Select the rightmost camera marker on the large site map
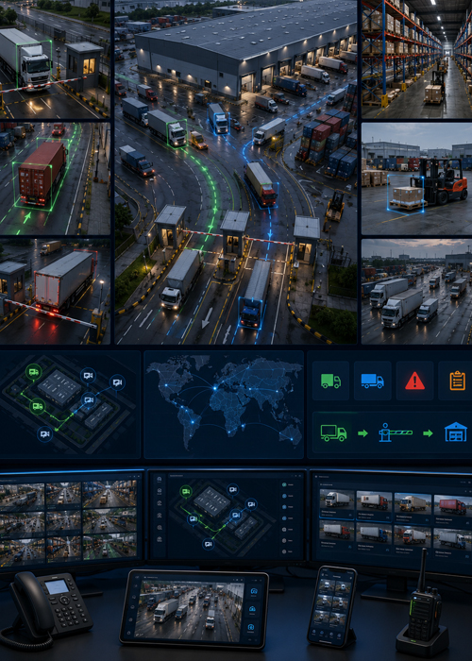472x661 pixels. [x=117, y=382]
